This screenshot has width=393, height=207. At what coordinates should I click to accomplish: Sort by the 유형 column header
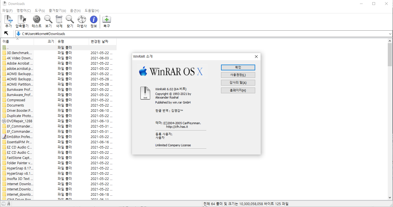pos(72,42)
